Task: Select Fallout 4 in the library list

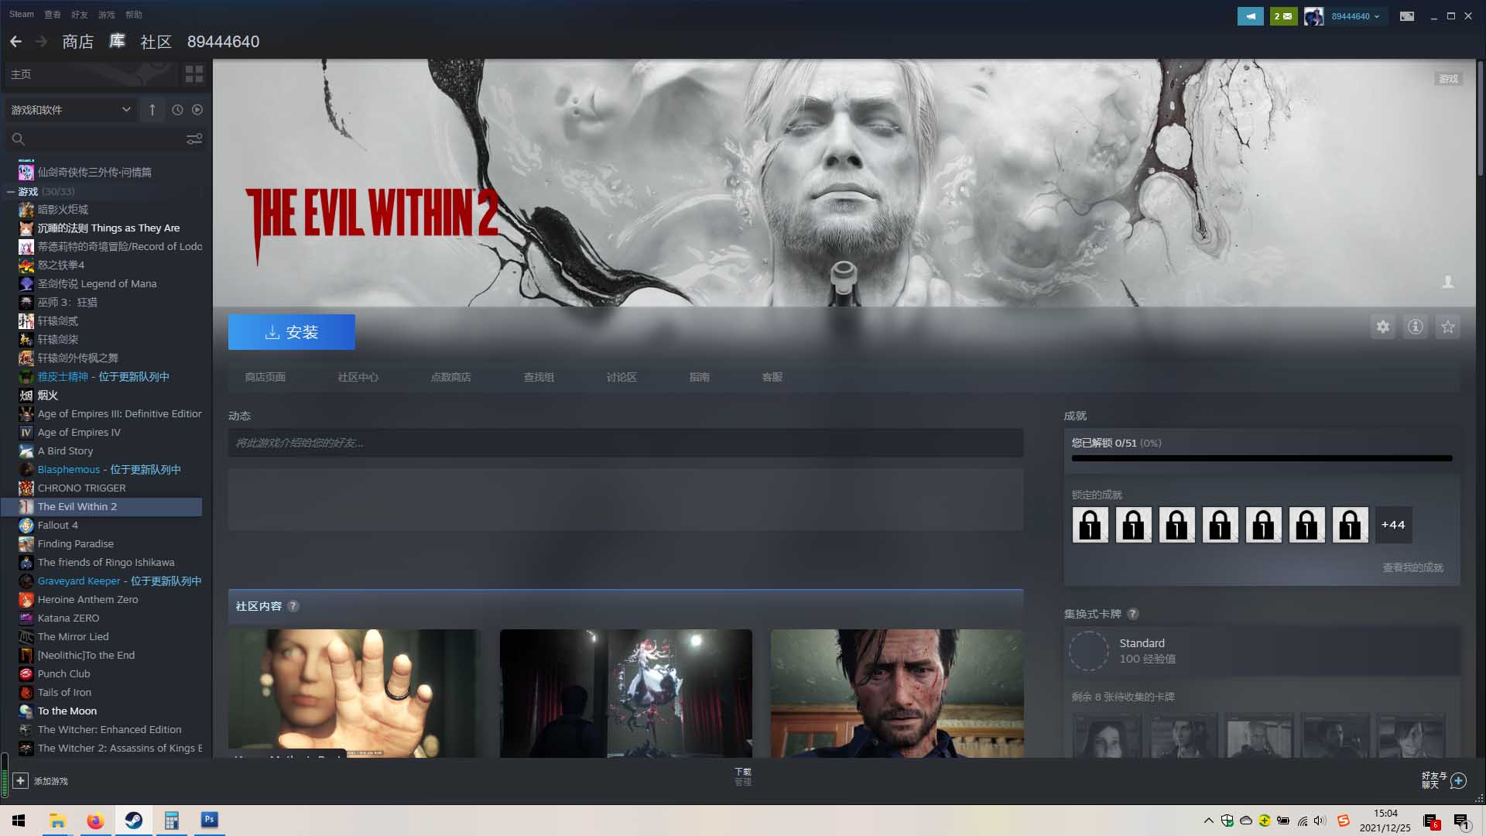Action: click(x=102, y=525)
